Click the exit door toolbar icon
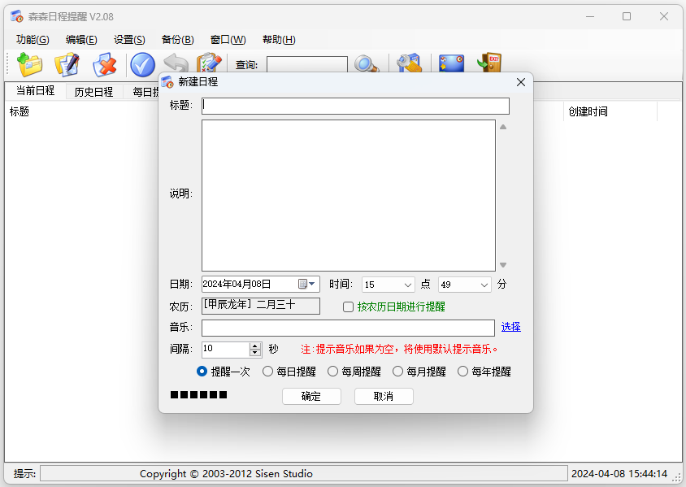The height and width of the screenshot is (487, 686). [489, 65]
